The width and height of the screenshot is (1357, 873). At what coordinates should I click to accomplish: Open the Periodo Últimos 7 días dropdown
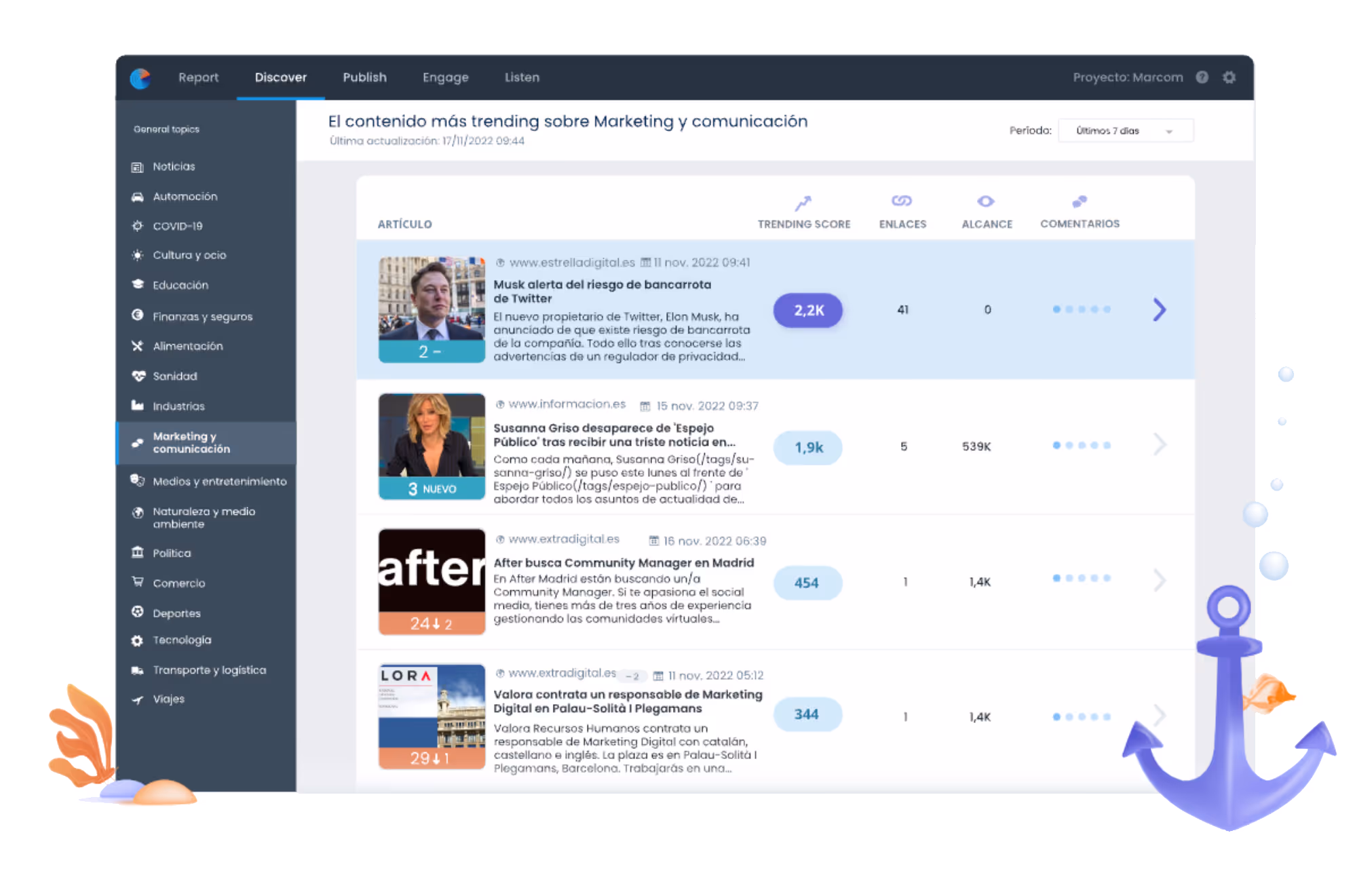[1126, 131]
